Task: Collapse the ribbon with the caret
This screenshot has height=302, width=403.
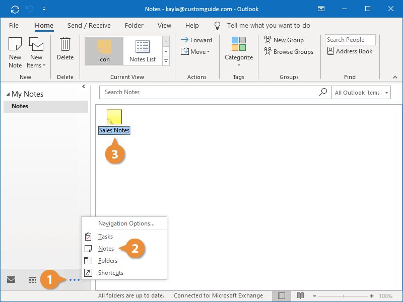Action: [395, 77]
